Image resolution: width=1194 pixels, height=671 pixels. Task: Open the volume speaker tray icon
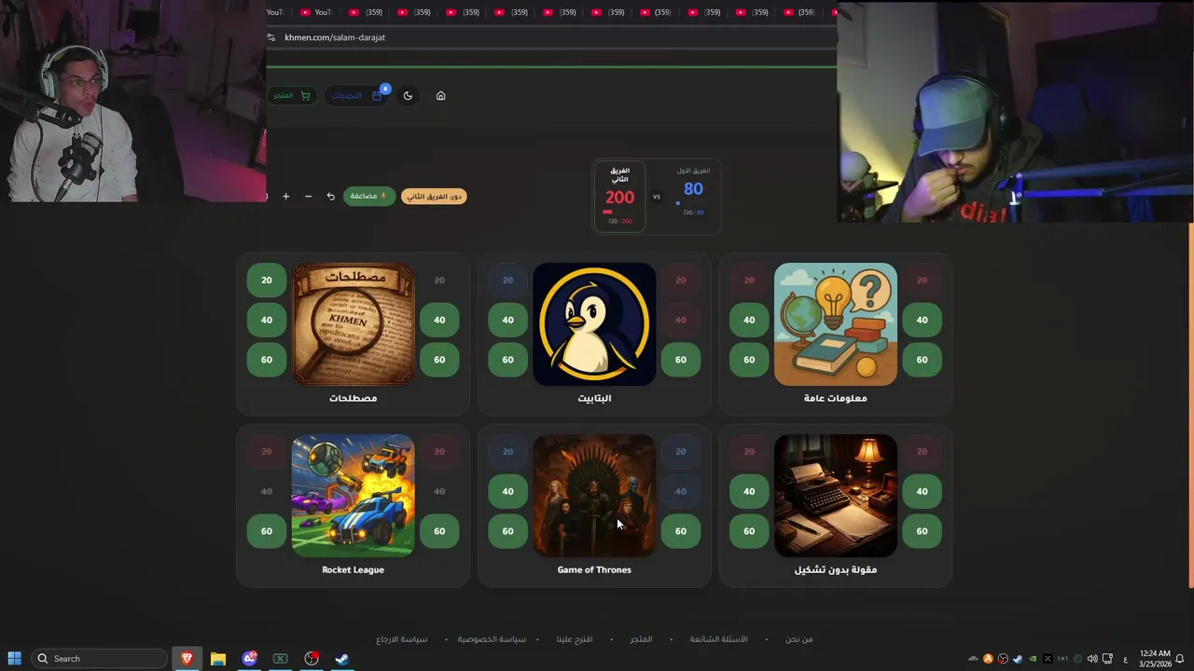pyautogui.click(x=1092, y=659)
